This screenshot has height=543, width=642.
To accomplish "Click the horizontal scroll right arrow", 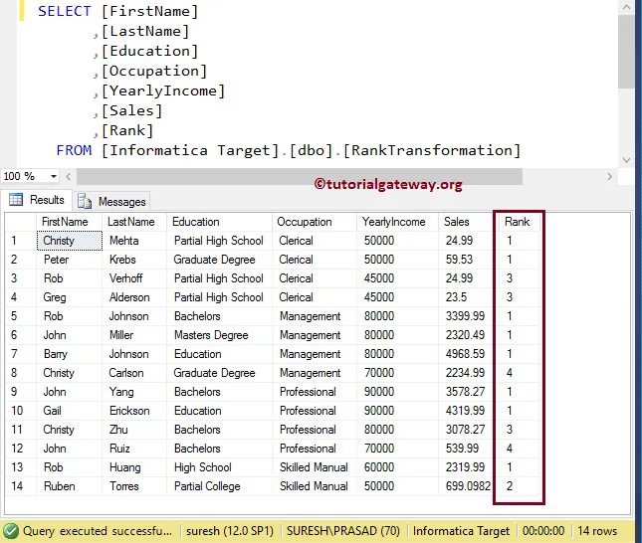I will click(x=610, y=176).
